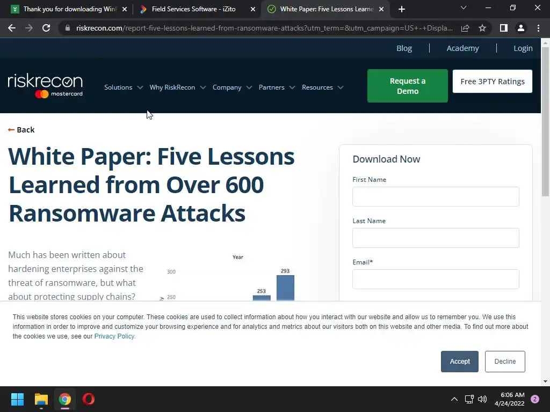The image size is (550, 412).
Task: Click the page vertical scrollbar thumb
Action: pyautogui.click(x=545, y=122)
